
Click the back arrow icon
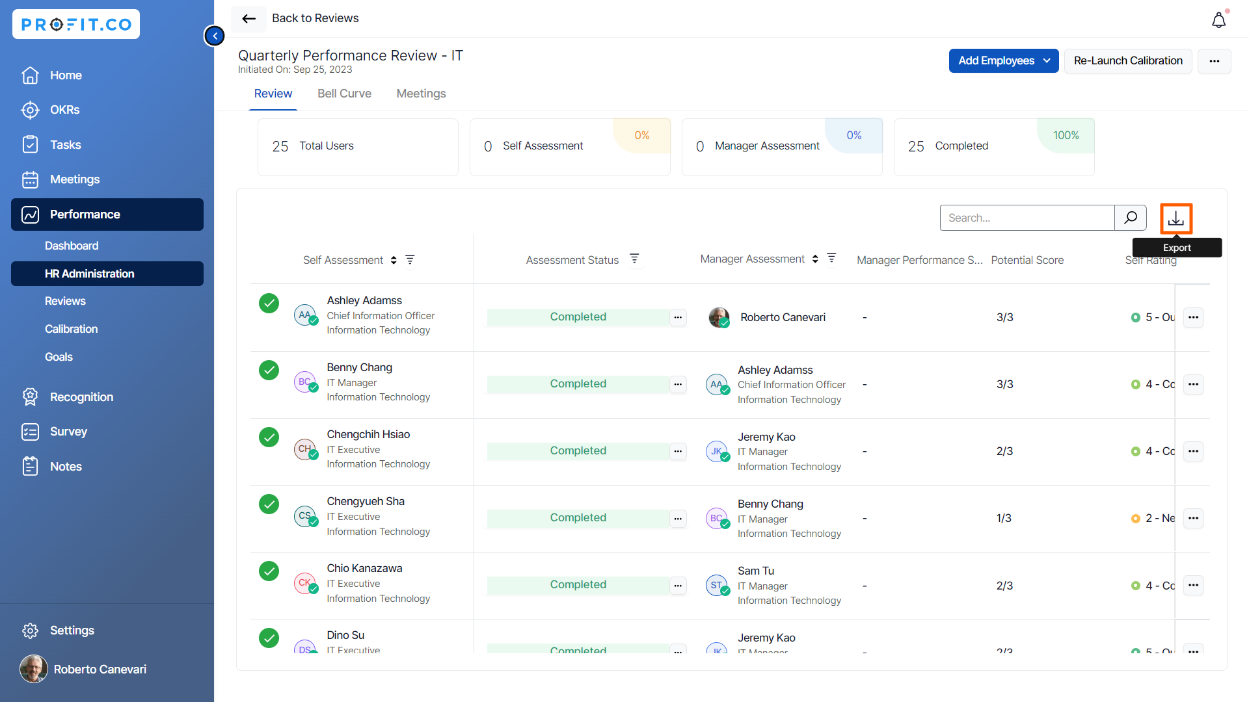[248, 19]
